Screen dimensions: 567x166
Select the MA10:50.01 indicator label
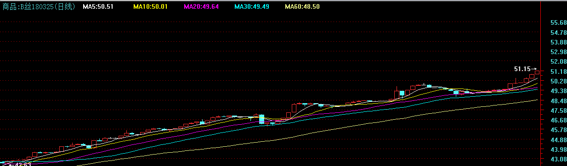coord(150,7)
